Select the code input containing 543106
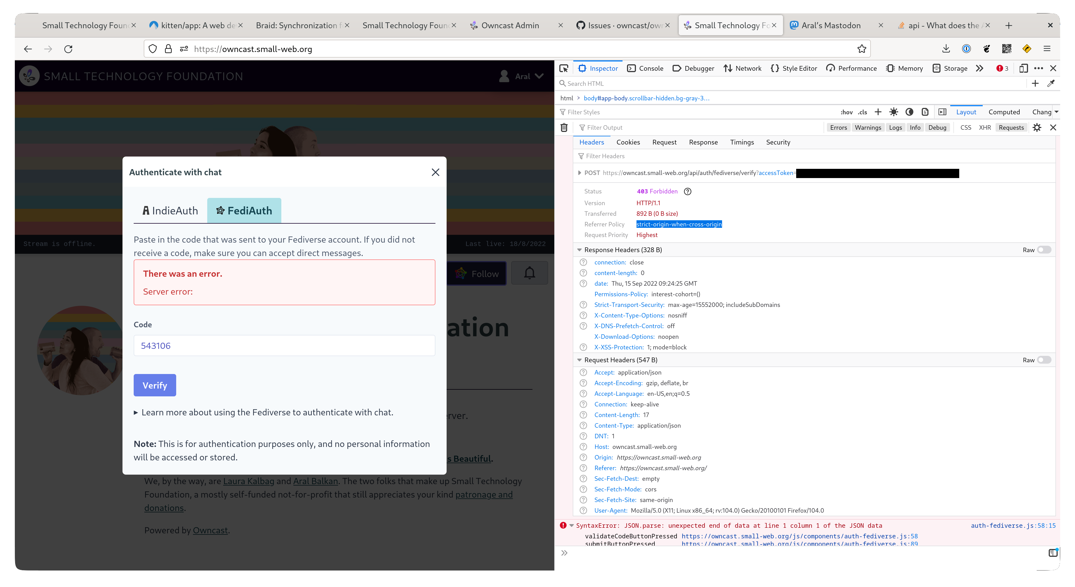The width and height of the screenshot is (1075, 587). tap(284, 345)
